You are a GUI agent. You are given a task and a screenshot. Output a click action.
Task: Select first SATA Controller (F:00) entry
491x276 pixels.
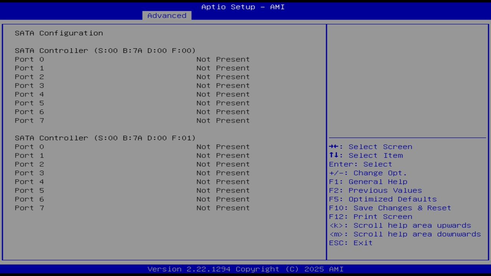tap(105, 50)
